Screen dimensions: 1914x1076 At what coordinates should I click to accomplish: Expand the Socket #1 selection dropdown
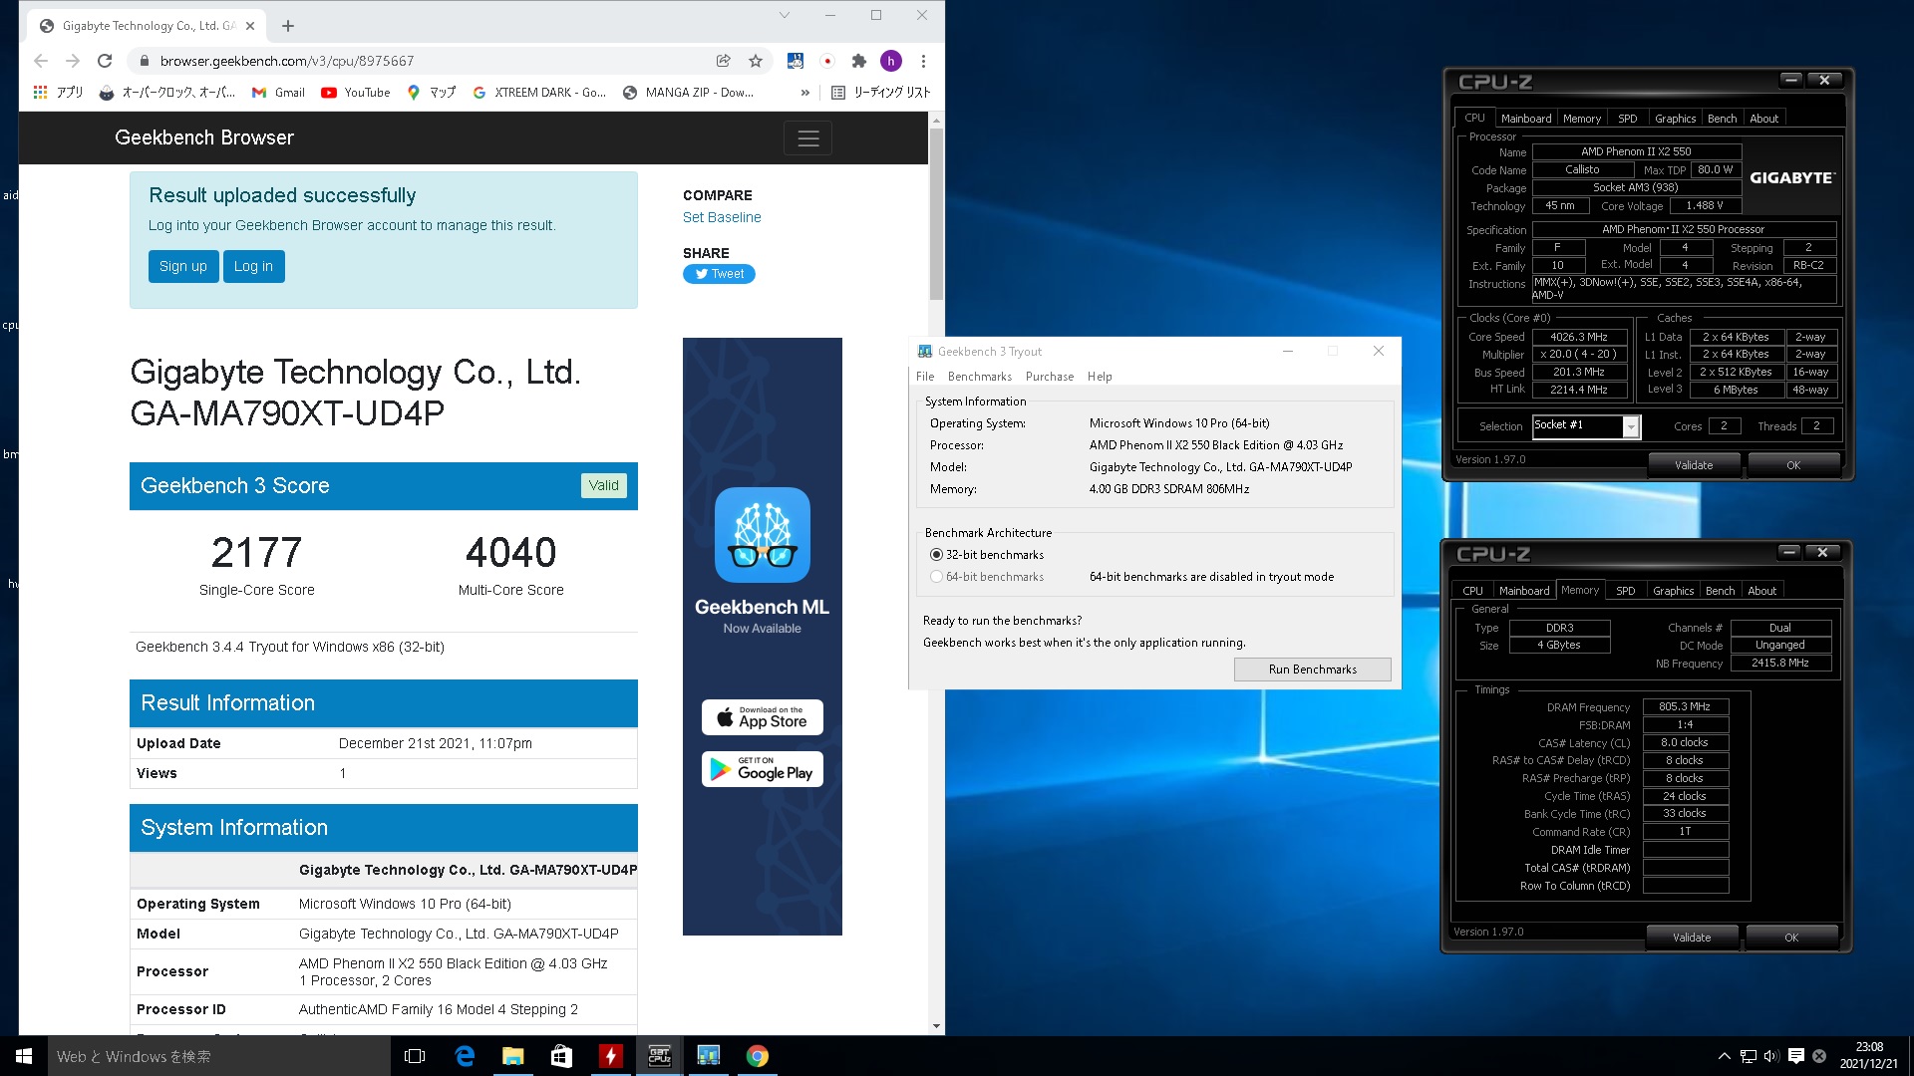coord(1631,426)
